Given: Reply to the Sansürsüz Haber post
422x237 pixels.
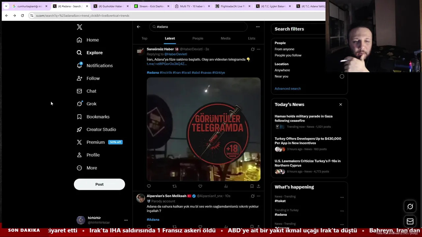Looking at the screenshot, I should point(149,186).
